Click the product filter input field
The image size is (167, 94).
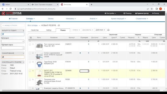[13, 34]
